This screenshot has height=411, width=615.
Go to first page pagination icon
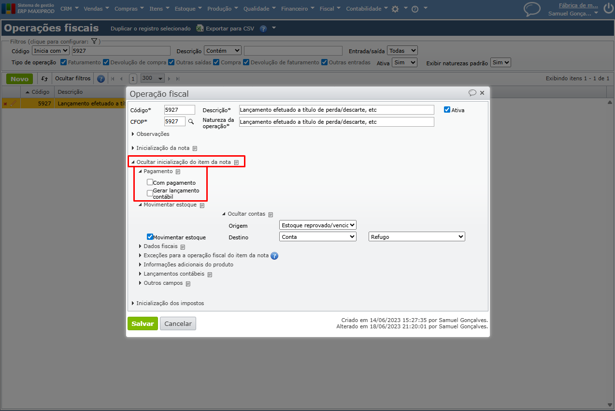113,78
